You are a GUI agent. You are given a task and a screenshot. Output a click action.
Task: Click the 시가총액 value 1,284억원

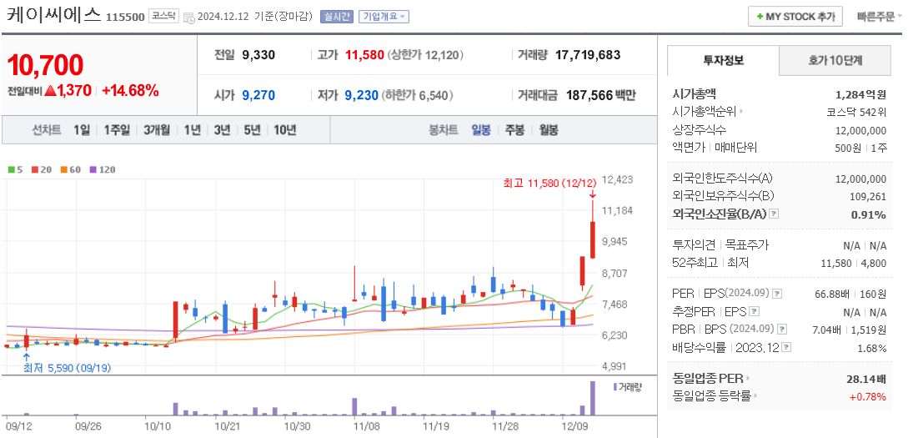tap(861, 94)
